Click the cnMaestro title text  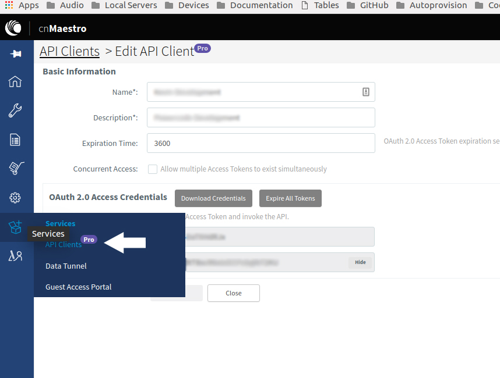[x=62, y=28]
